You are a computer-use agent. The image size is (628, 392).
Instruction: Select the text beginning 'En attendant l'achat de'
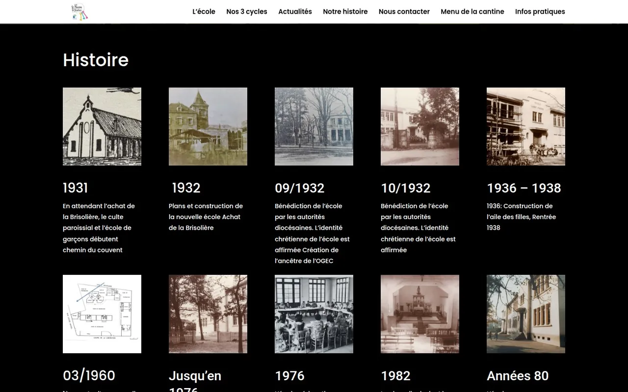coord(99,228)
